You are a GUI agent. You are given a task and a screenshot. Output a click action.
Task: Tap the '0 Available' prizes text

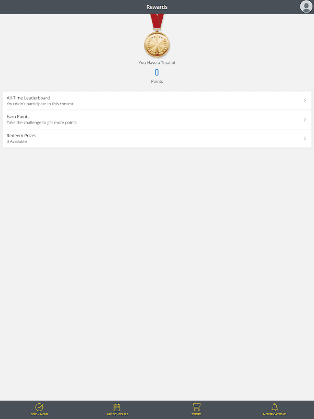pyautogui.click(x=17, y=141)
